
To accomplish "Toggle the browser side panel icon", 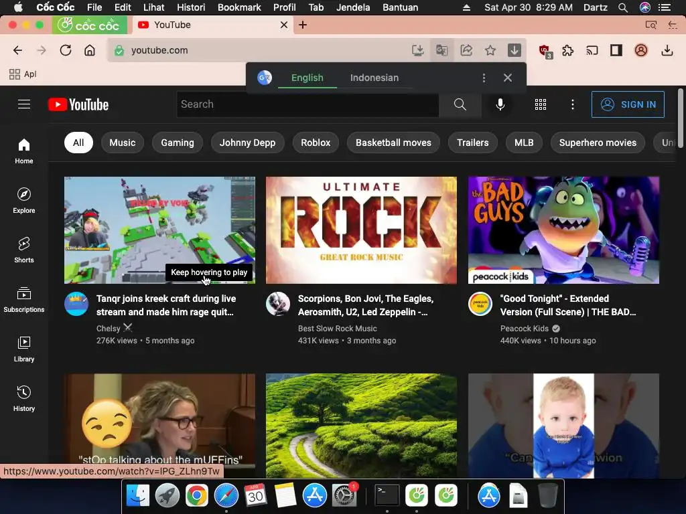I will (616, 50).
